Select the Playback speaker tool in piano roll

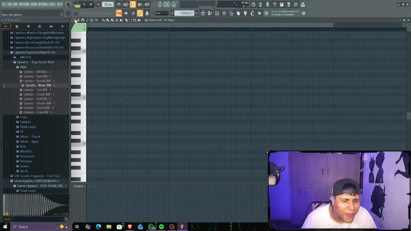click(139, 20)
